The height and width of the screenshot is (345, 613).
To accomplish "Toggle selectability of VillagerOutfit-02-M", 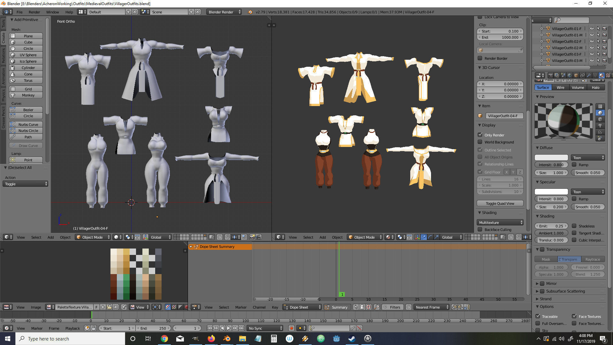I will (598, 48).
